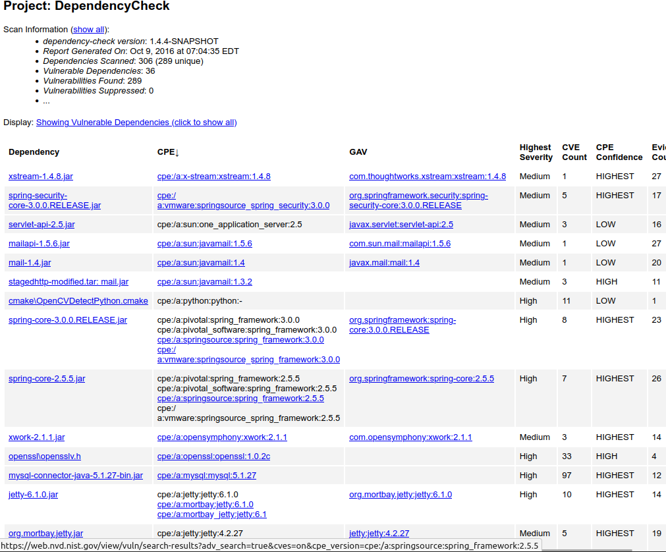666x552 pixels.
Task: Open org.mortbay.jetty:jetty:6.1.0 GAV link
Action: tap(400, 495)
